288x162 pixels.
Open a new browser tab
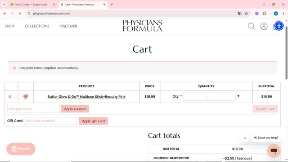(112, 4)
